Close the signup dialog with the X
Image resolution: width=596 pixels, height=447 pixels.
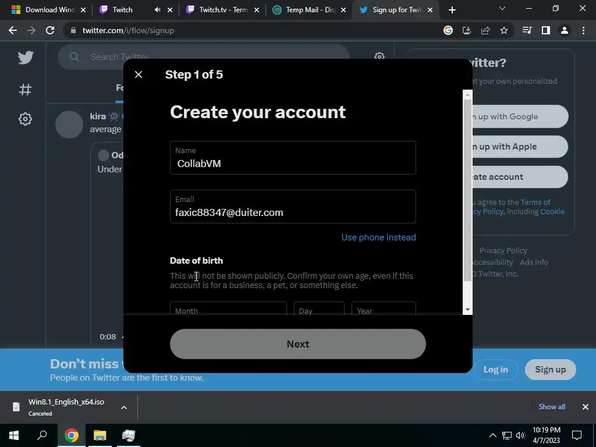click(x=139, y=74)
